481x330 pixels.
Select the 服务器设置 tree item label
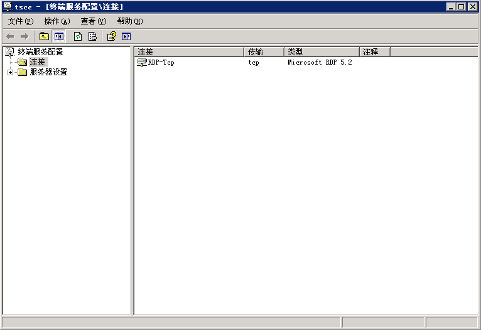coord(48,72)
